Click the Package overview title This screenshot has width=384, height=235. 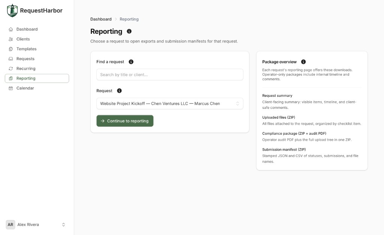coord(279,62)
